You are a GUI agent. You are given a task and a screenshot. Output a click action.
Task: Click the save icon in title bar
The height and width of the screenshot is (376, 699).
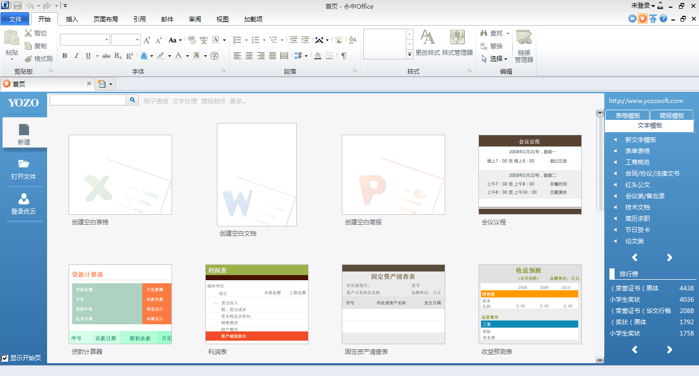click(x=17, y=6)
